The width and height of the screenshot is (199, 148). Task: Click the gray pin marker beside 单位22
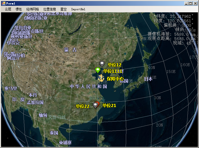tap(95, 105)
